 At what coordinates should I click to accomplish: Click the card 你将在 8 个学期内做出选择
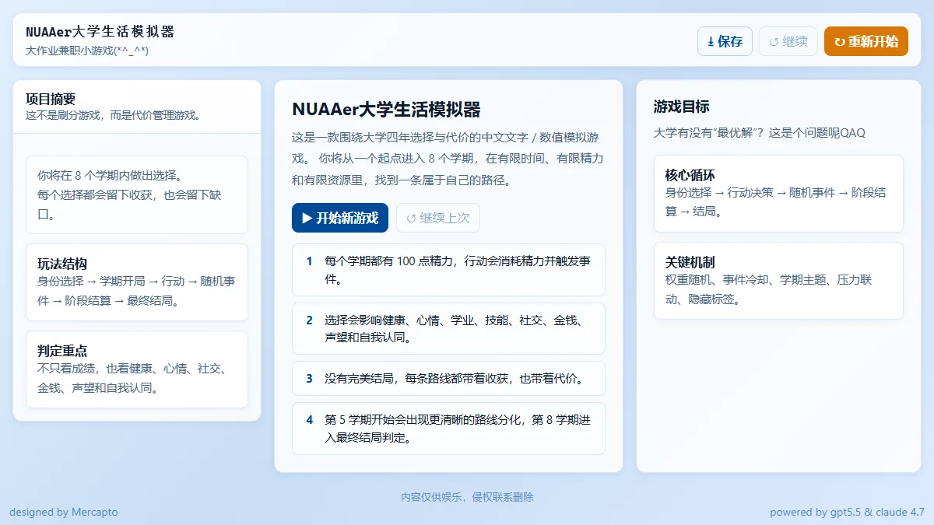click(x=137, y=194)
